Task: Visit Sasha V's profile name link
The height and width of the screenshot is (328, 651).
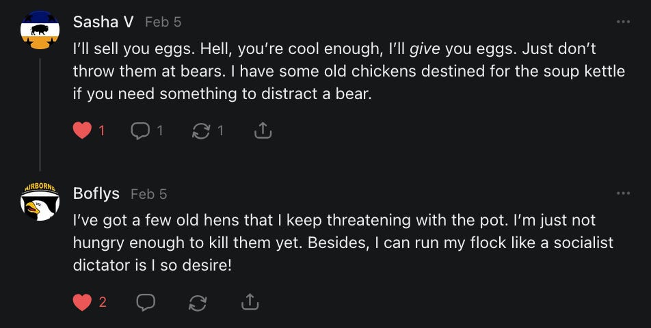Action: coord(103,22)
